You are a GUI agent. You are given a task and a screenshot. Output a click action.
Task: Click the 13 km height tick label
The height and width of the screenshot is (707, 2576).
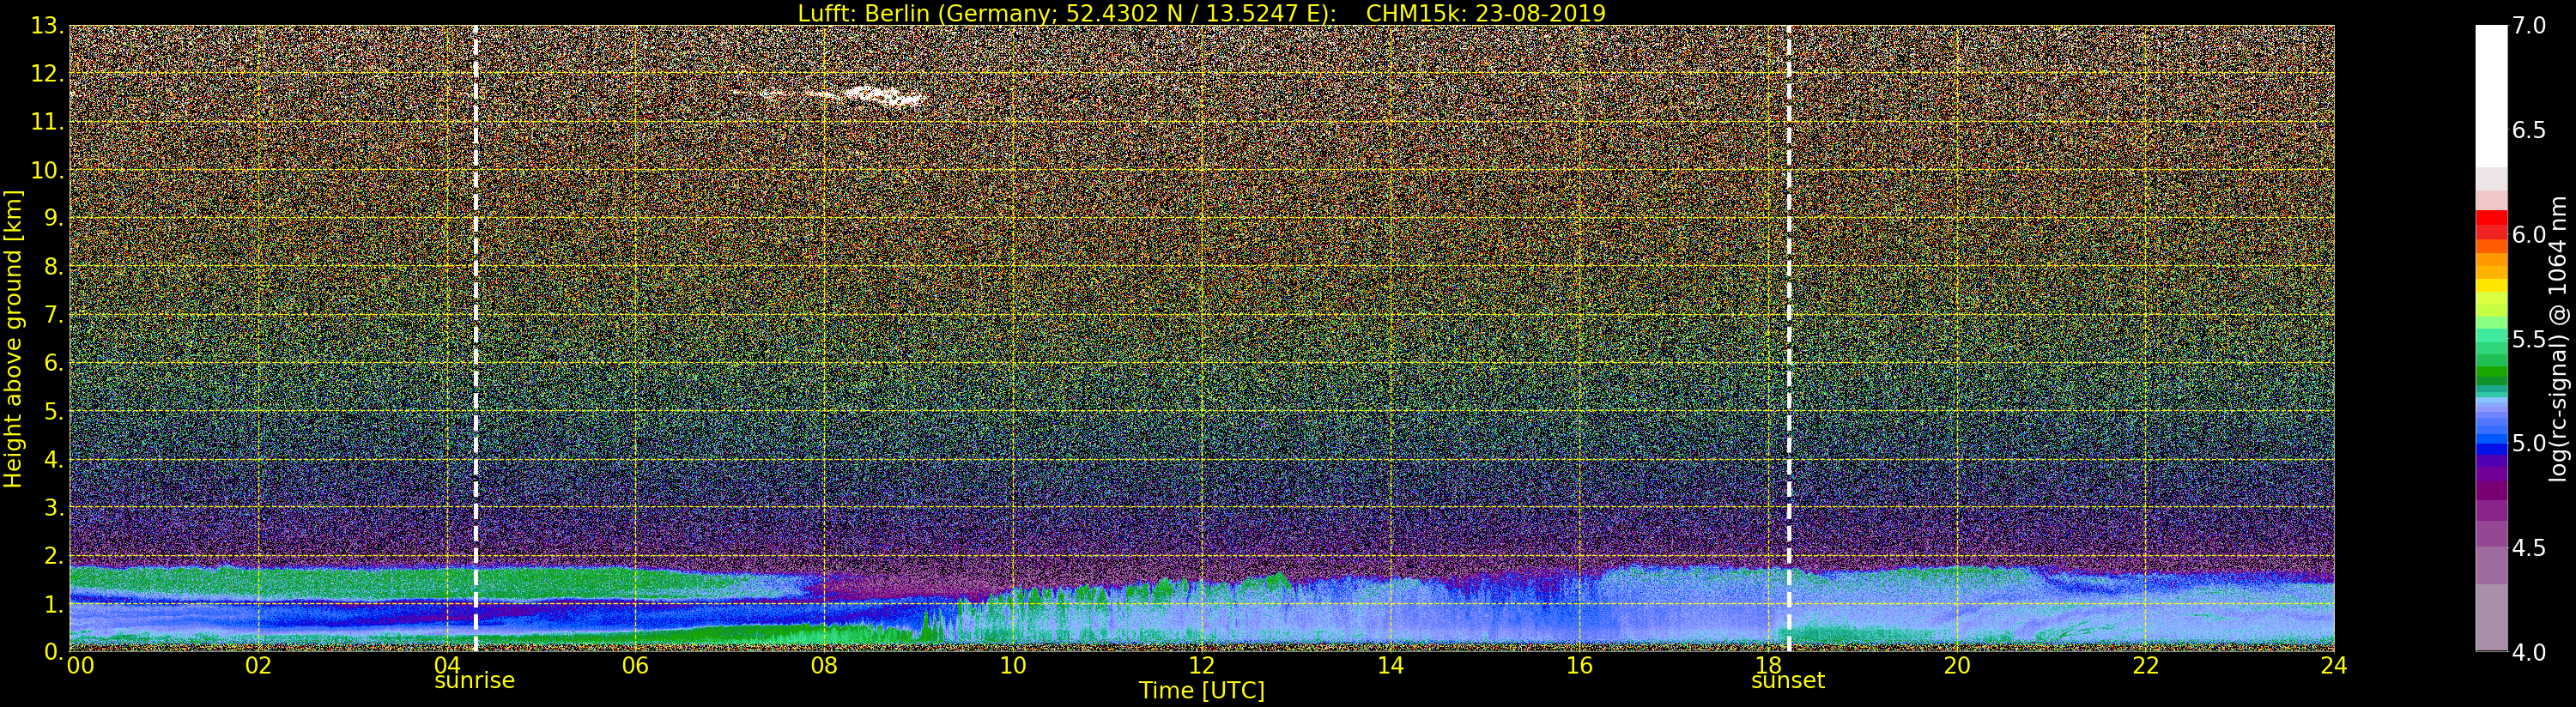[x=46, y=27]
